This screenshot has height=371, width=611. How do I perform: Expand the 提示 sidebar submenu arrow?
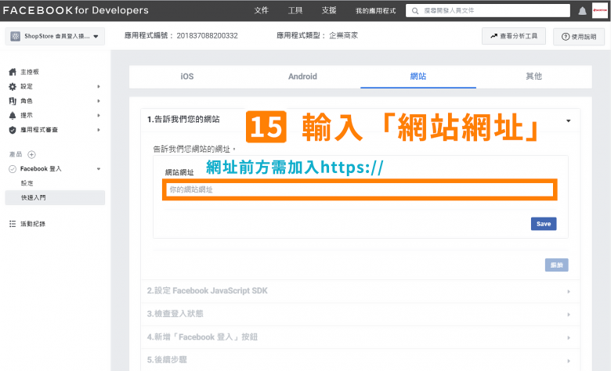pos(99,115)
